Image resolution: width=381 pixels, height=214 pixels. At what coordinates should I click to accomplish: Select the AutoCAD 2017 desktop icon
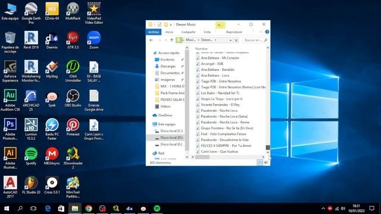pos(10,187)
